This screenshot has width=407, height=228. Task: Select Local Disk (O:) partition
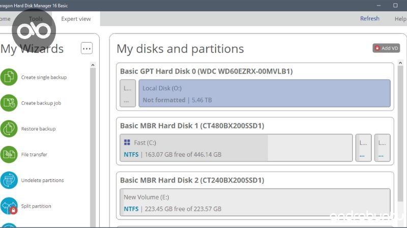(x=265, y=93)
